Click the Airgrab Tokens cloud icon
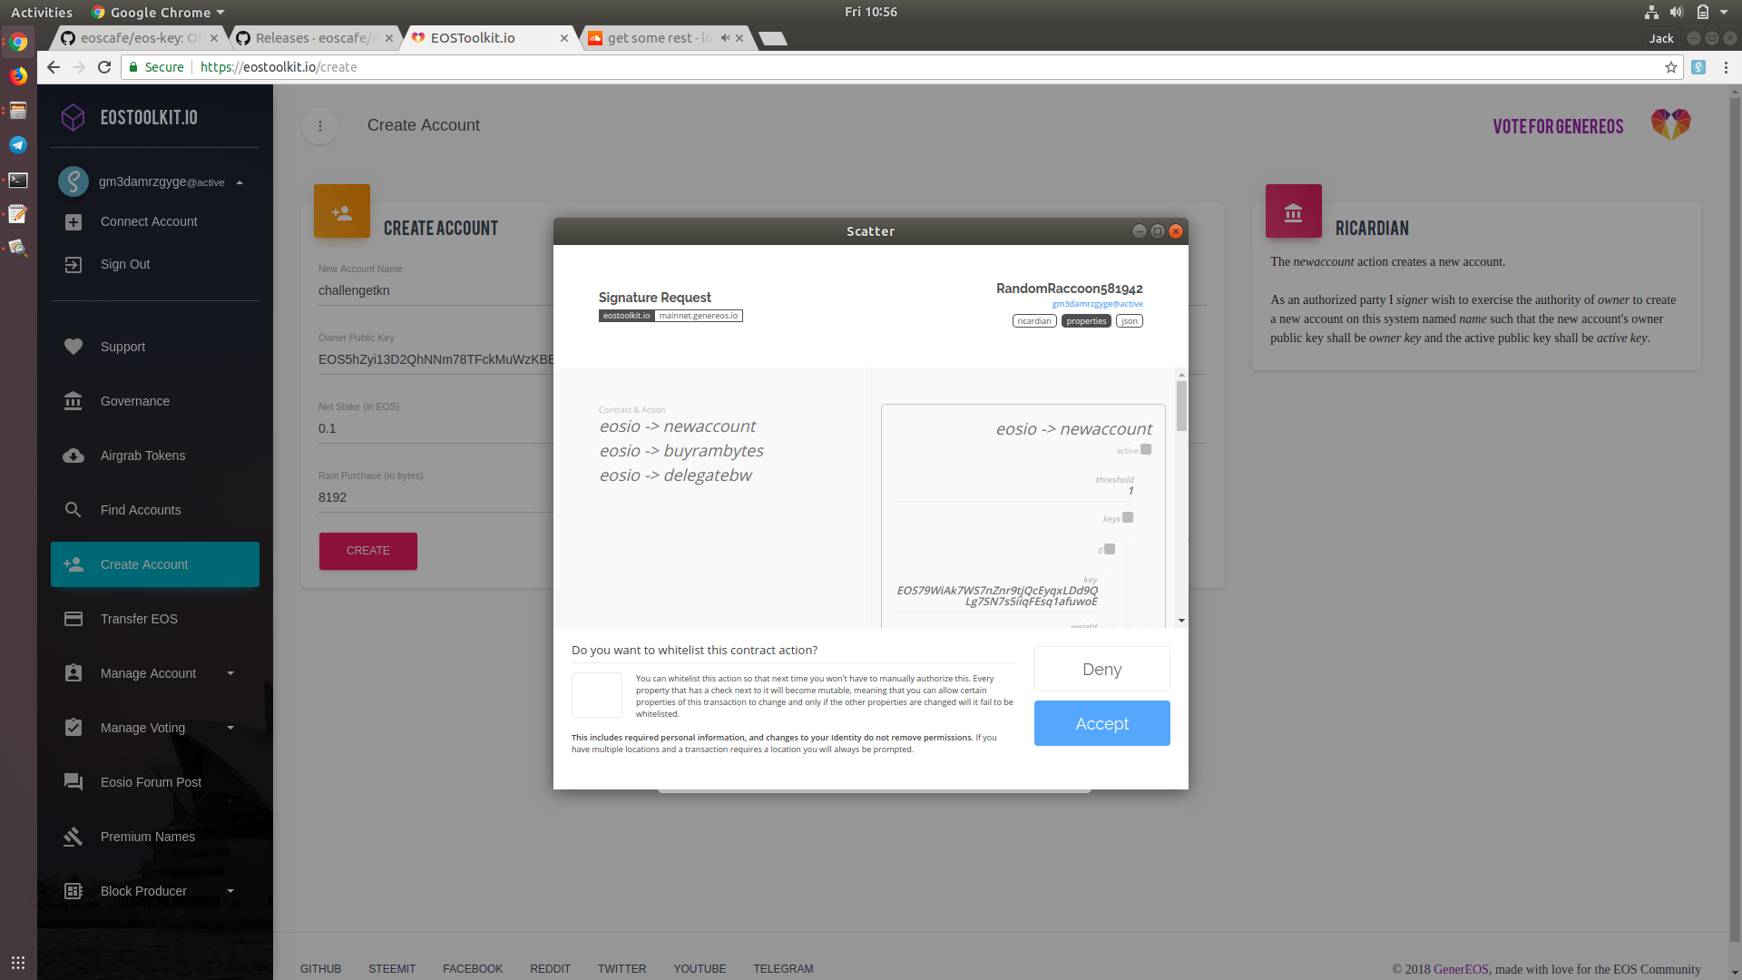Image resolution: width=1742 pixels, height=980 pixels. click(73, 456)
